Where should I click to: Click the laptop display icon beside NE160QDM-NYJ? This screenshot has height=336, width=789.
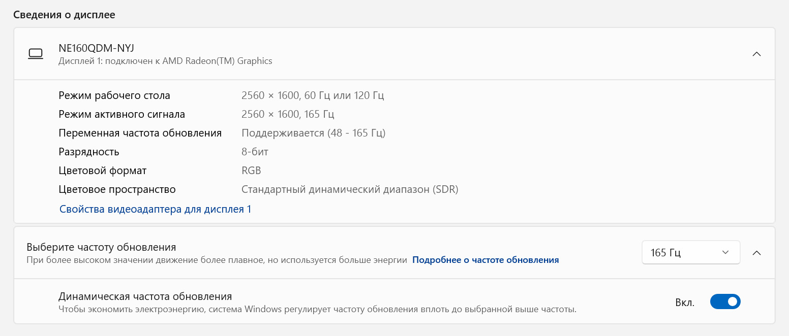coord(35,54)
